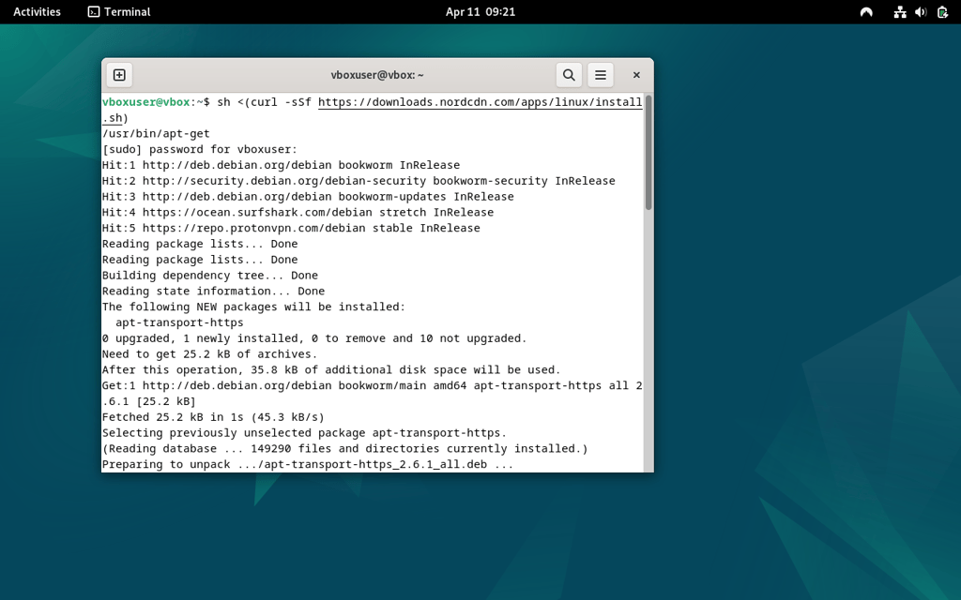Click the '[sudo] password for vboxuser:' line
This screenshot has height=600, width=961.
[x=199, y=149]
